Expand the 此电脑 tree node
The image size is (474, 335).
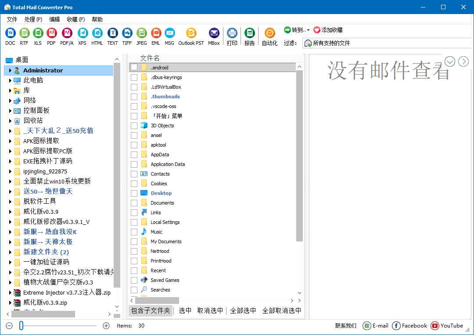[10, 80]
